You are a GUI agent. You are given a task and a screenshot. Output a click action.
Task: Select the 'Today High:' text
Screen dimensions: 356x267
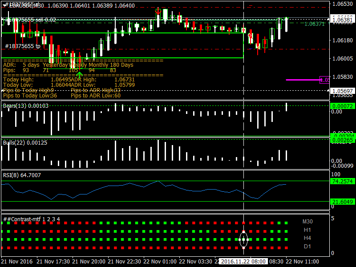click(18, 80)
